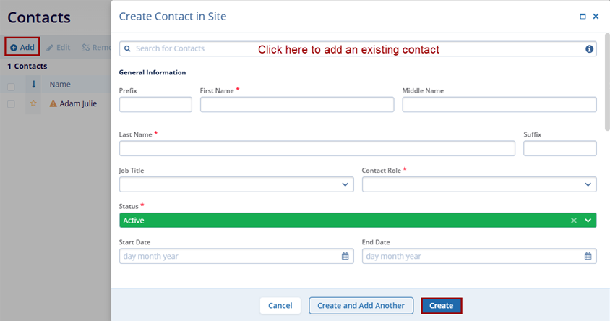Star the Adam Julie contact as favorite
610x321 pixels.
[x=33, y=104]
